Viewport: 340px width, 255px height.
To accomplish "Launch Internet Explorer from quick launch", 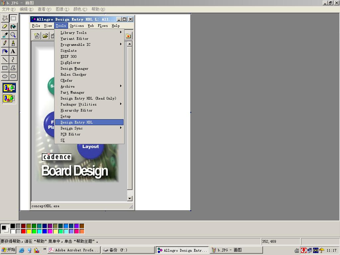I will click(x=22, y=250).
